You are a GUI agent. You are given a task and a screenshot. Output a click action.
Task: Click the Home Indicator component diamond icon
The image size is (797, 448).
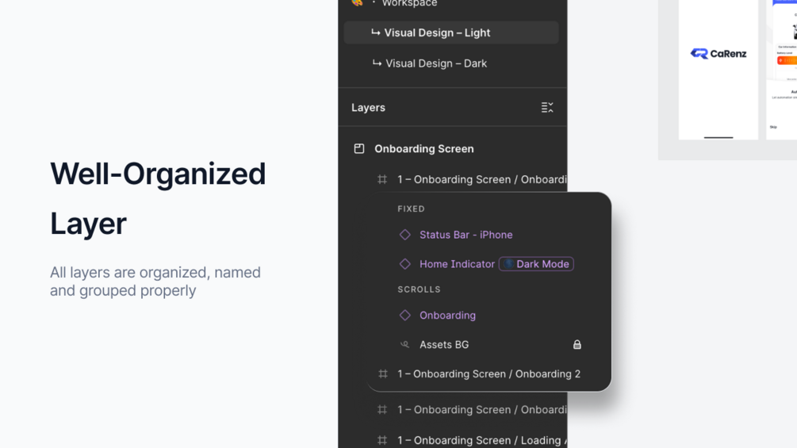coord(405,264)
